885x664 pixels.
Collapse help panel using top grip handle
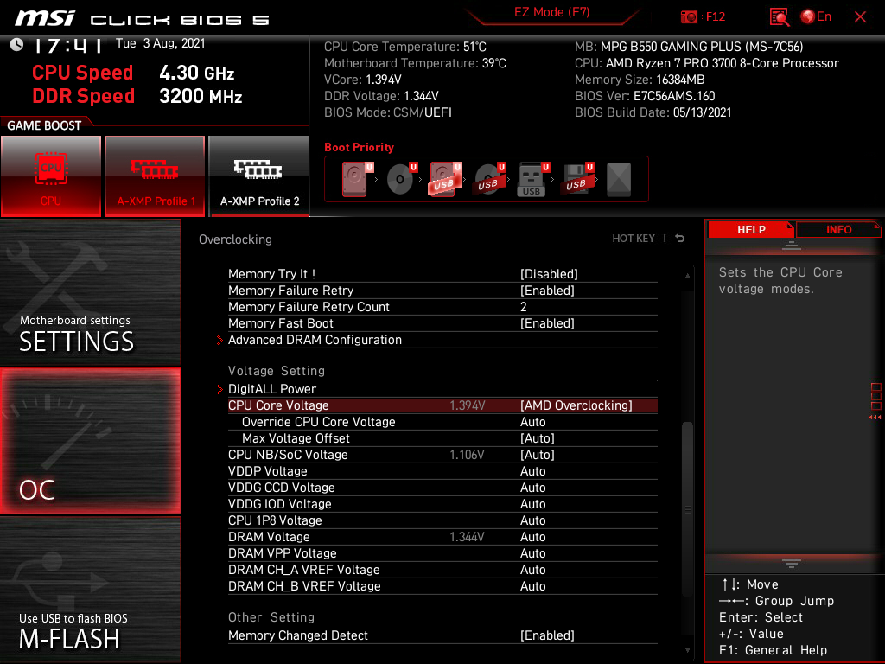pos(792,245)
